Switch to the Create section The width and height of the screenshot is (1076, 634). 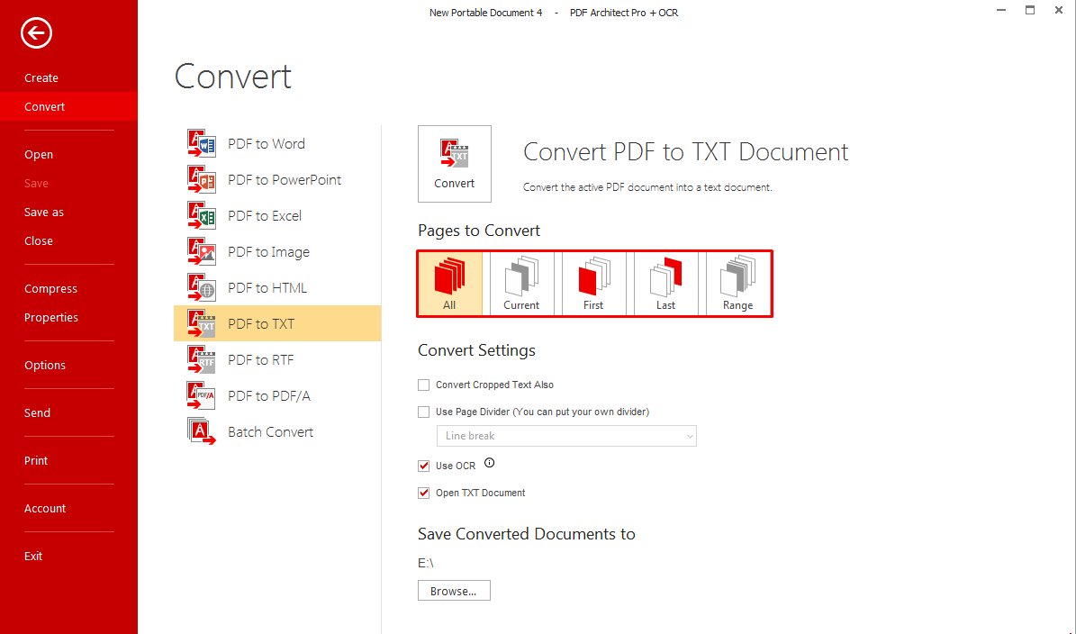41,77
